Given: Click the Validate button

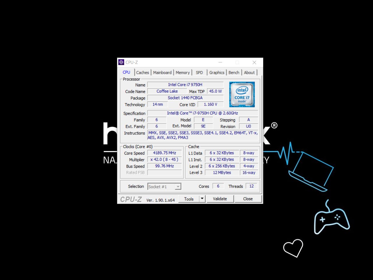Looking at the screenshot, I should tap(220, 199).
